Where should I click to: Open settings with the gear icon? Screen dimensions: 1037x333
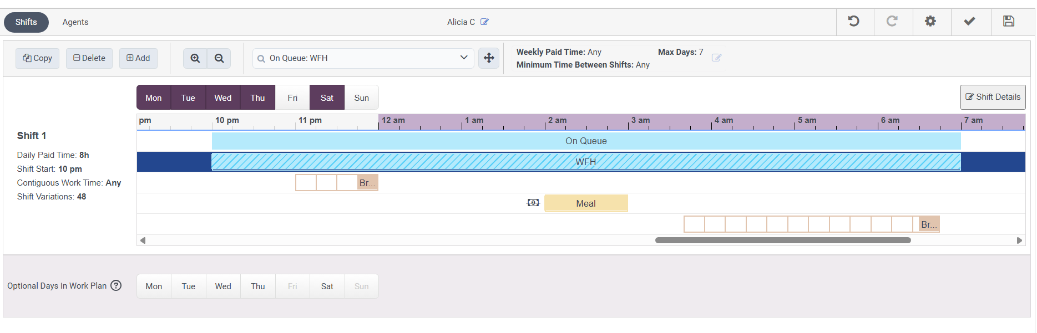pos(930,22)
